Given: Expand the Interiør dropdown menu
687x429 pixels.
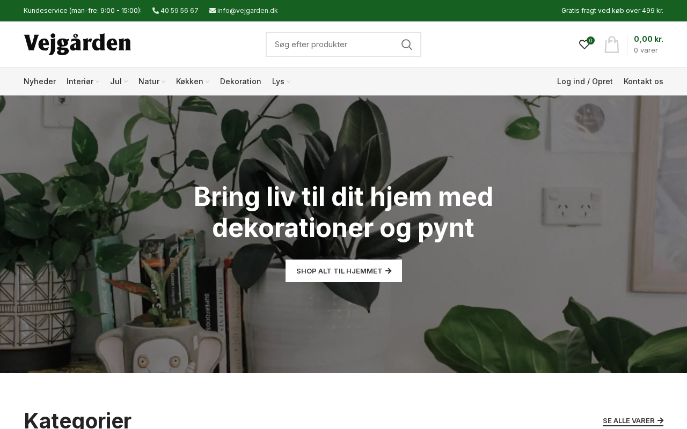Looking at the screenshot, I should click(x=97, y=82).
